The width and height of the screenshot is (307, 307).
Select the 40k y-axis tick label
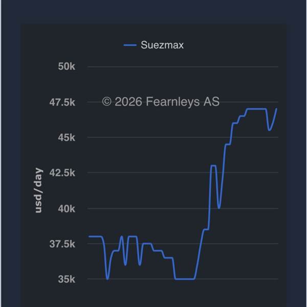click(x=65, y=209)
